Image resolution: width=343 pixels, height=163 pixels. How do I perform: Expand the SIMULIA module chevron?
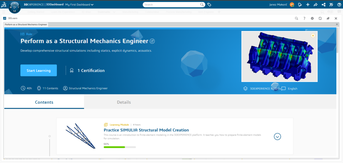277,136
